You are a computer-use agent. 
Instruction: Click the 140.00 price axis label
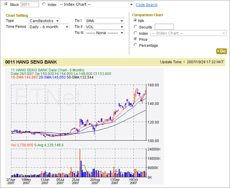click(x=153, y=104)
